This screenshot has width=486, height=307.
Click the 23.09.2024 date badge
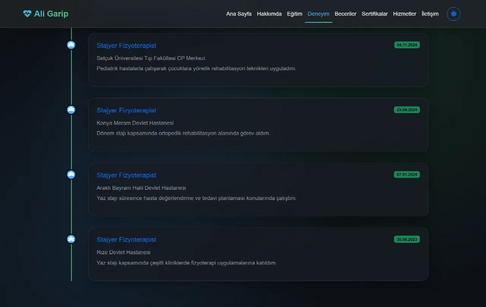point(407,110)
